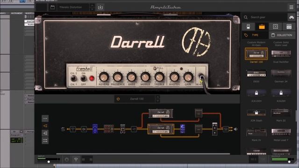Screen dimensions: 299x168
Task: Select the Mark IV amp thumbnail
Action: [256, 132]
